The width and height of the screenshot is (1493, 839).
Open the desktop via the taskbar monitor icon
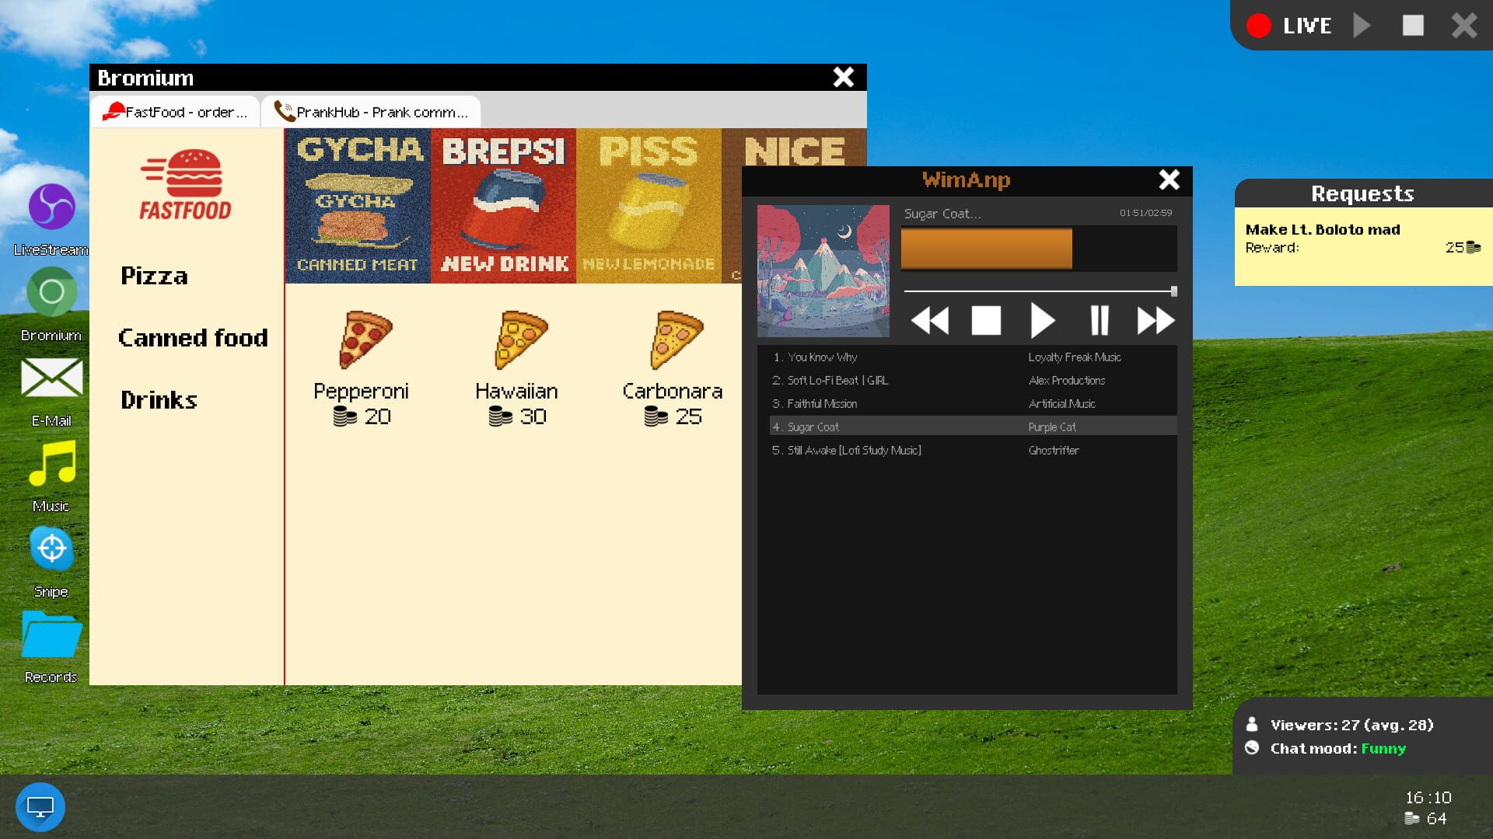point(41,806)
